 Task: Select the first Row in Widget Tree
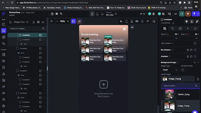tap(23, 53)
